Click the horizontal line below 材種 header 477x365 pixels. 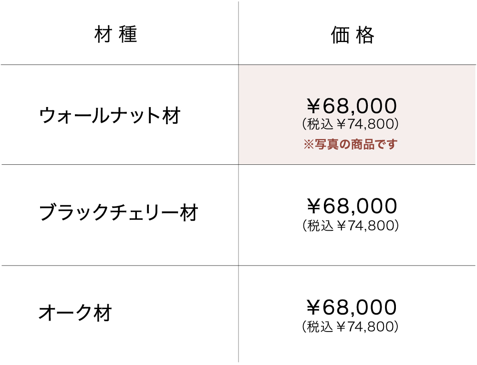119,64
